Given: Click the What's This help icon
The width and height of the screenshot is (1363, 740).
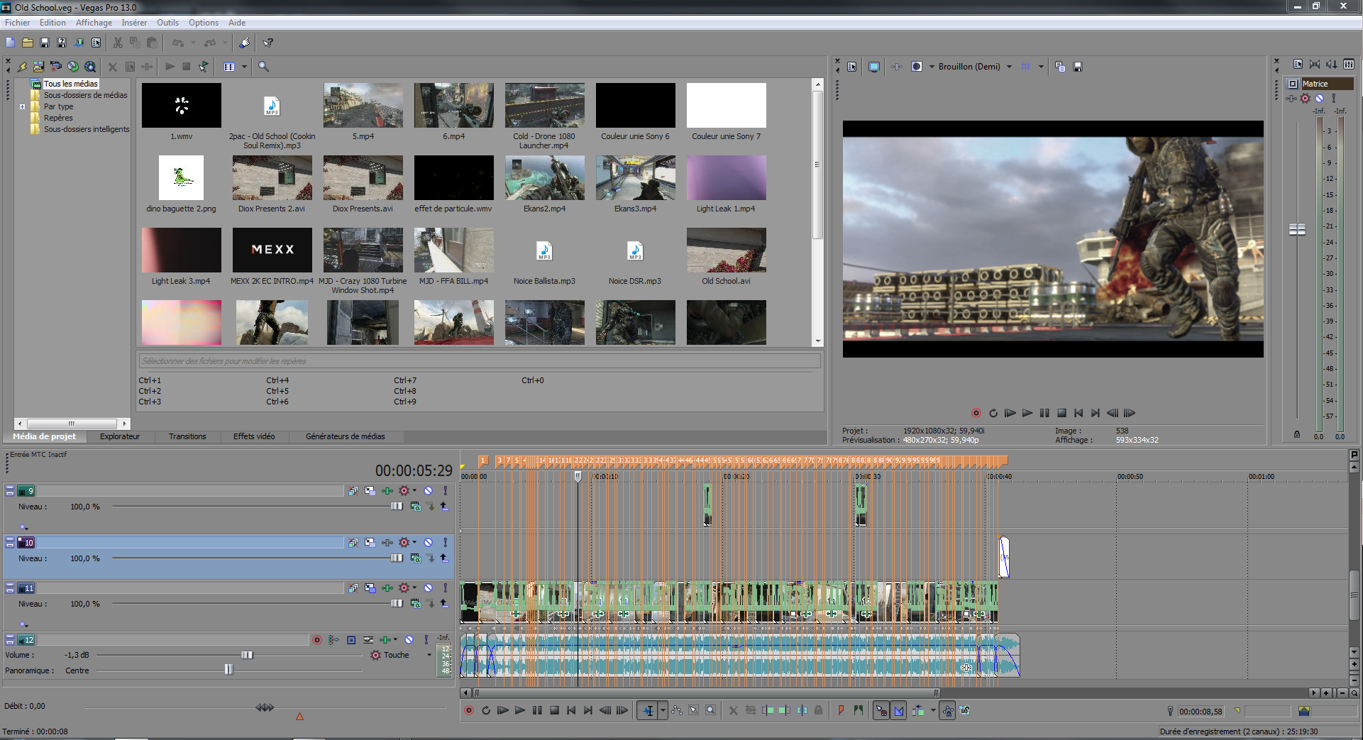Looking at the screenshot, I should [267, 43].
